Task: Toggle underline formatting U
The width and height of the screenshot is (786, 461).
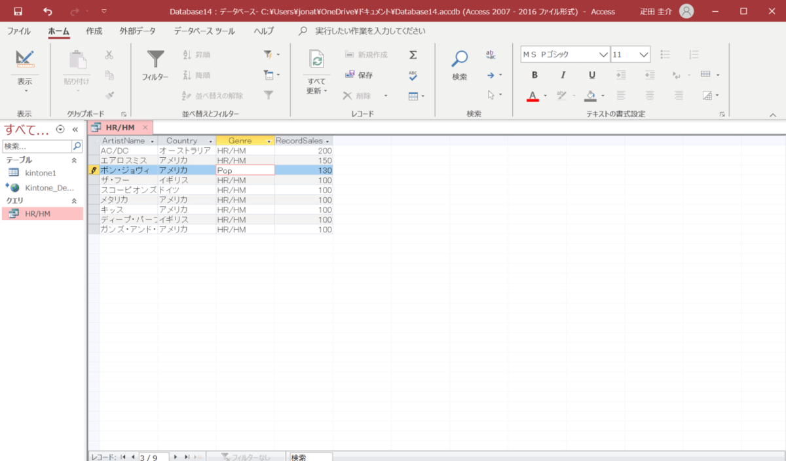Action: 591,75
